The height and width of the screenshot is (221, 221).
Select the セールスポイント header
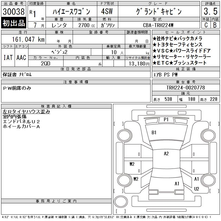(186, 32)
